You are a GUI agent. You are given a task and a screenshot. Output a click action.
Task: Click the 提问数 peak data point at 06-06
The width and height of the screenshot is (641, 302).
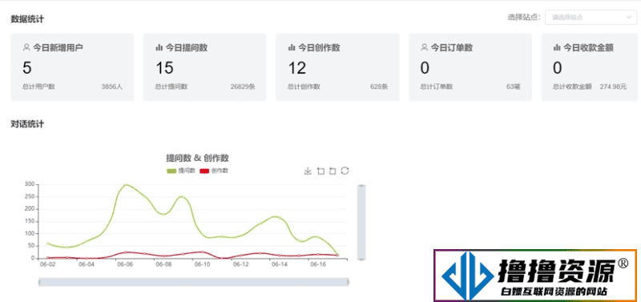125,185
